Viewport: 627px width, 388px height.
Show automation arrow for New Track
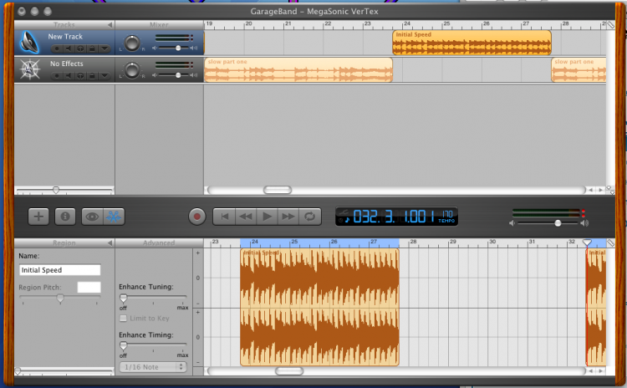pos(104,48)
